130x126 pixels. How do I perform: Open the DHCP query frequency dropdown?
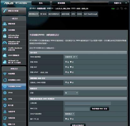tap(69, 114)
